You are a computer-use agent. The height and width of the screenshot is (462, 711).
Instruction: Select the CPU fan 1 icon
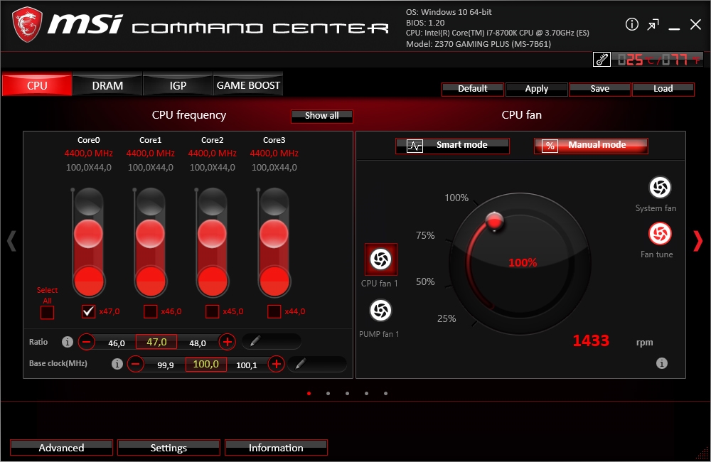380,259
